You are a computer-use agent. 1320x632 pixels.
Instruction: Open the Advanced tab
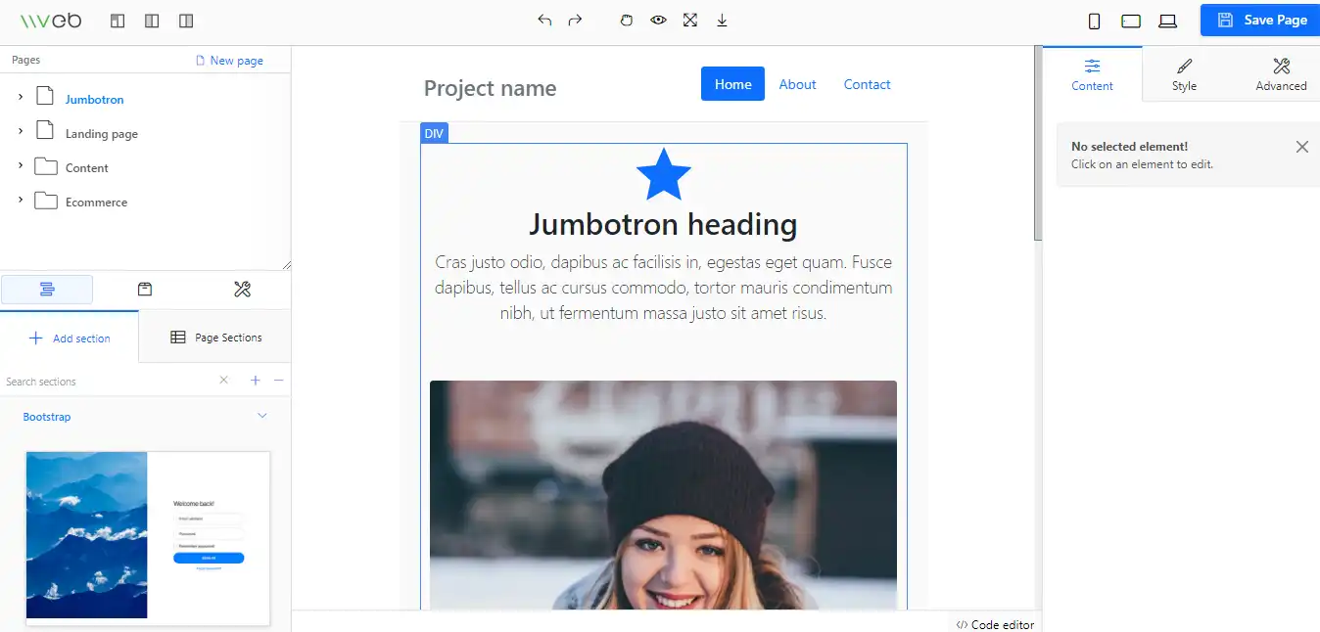point(1281,73)
